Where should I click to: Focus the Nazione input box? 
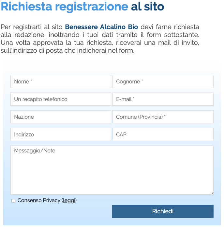[x=61, y=117]
